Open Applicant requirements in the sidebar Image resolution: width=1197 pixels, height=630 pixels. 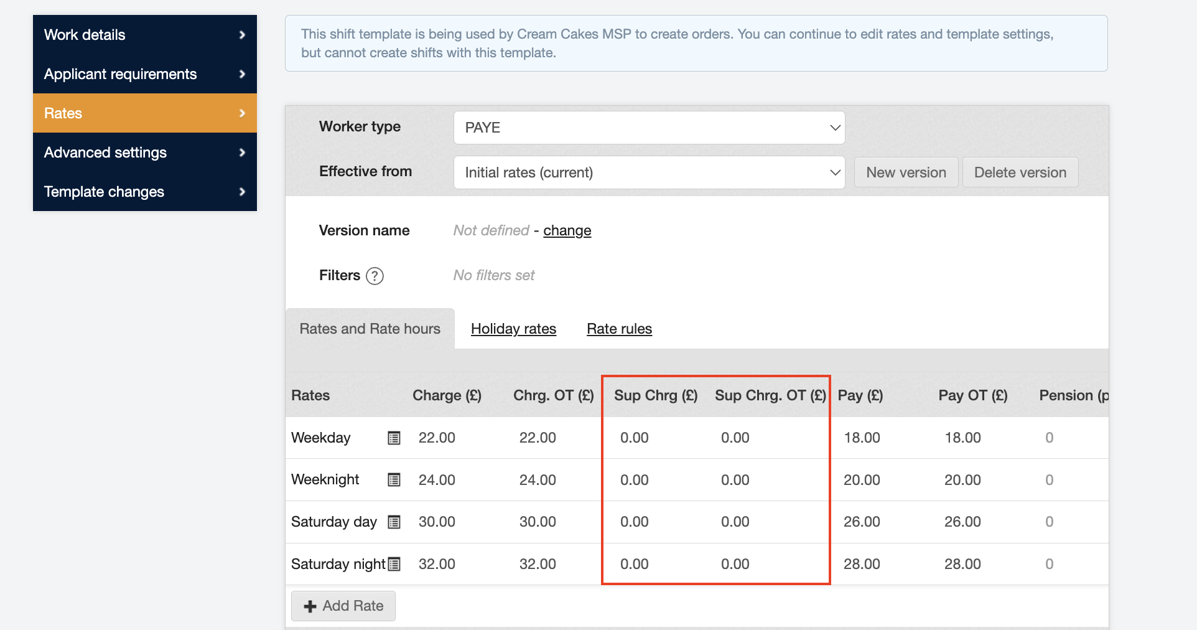click(x=144, y=74)
